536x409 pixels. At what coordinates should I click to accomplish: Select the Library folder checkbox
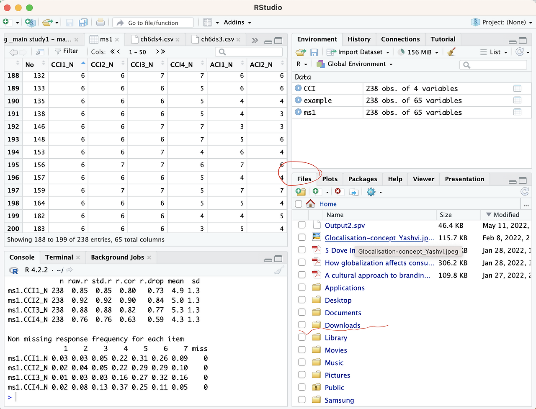[x=302, y=337]
